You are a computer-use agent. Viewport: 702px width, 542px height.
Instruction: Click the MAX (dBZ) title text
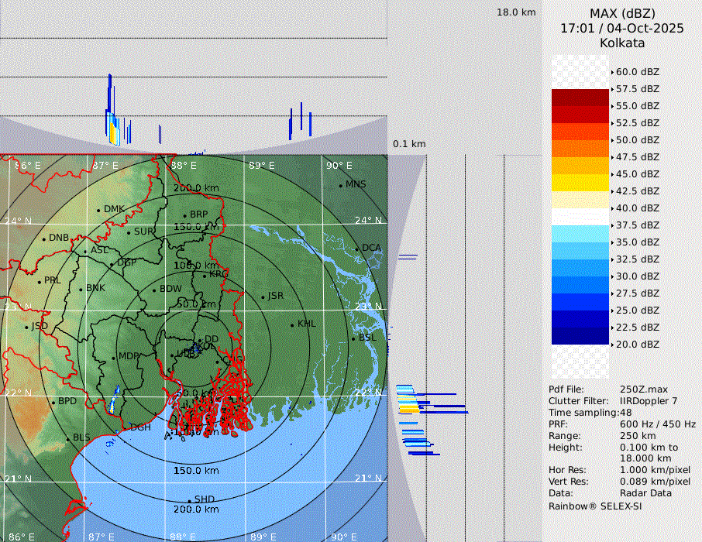622,13
